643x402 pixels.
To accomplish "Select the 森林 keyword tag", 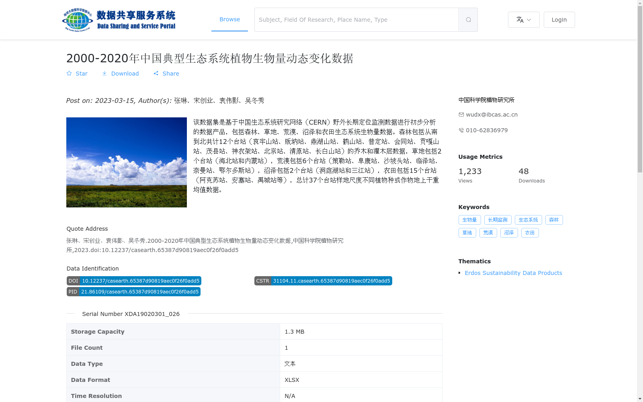I will pyautogui.click(x=554, y=220).
